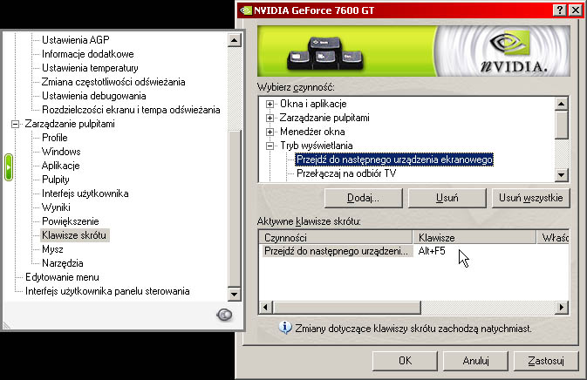
Task: Click the side menu vertical scrollbar thumb
Action: 235,208
